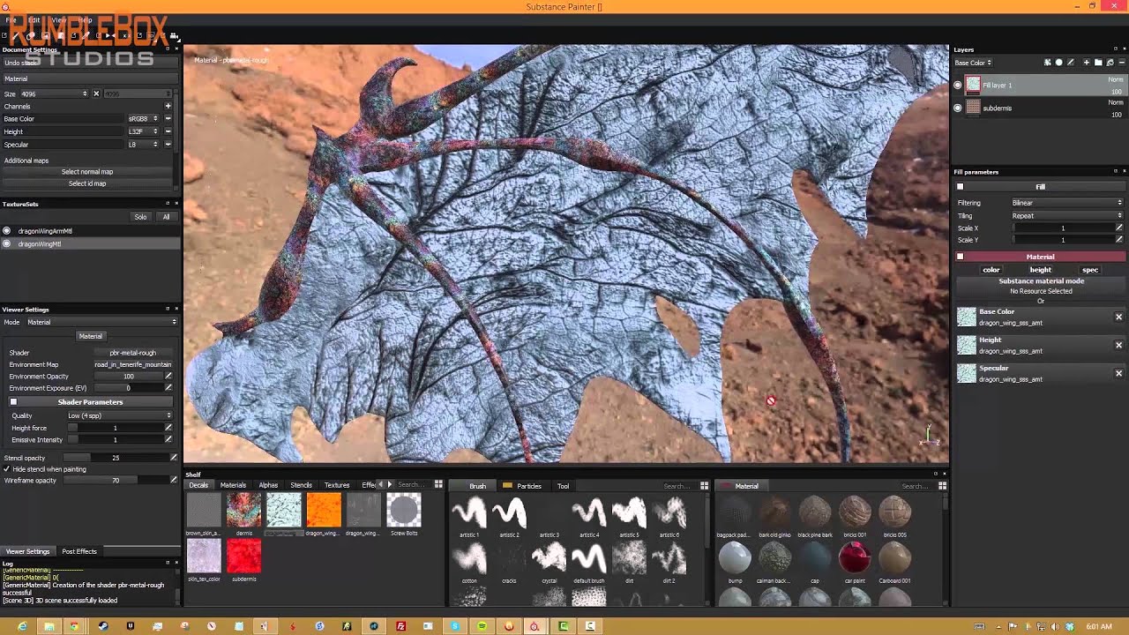
Task: Open the Filtering Bilinear dropdown
Action: pyautogui.click(x=1066, y=203)
